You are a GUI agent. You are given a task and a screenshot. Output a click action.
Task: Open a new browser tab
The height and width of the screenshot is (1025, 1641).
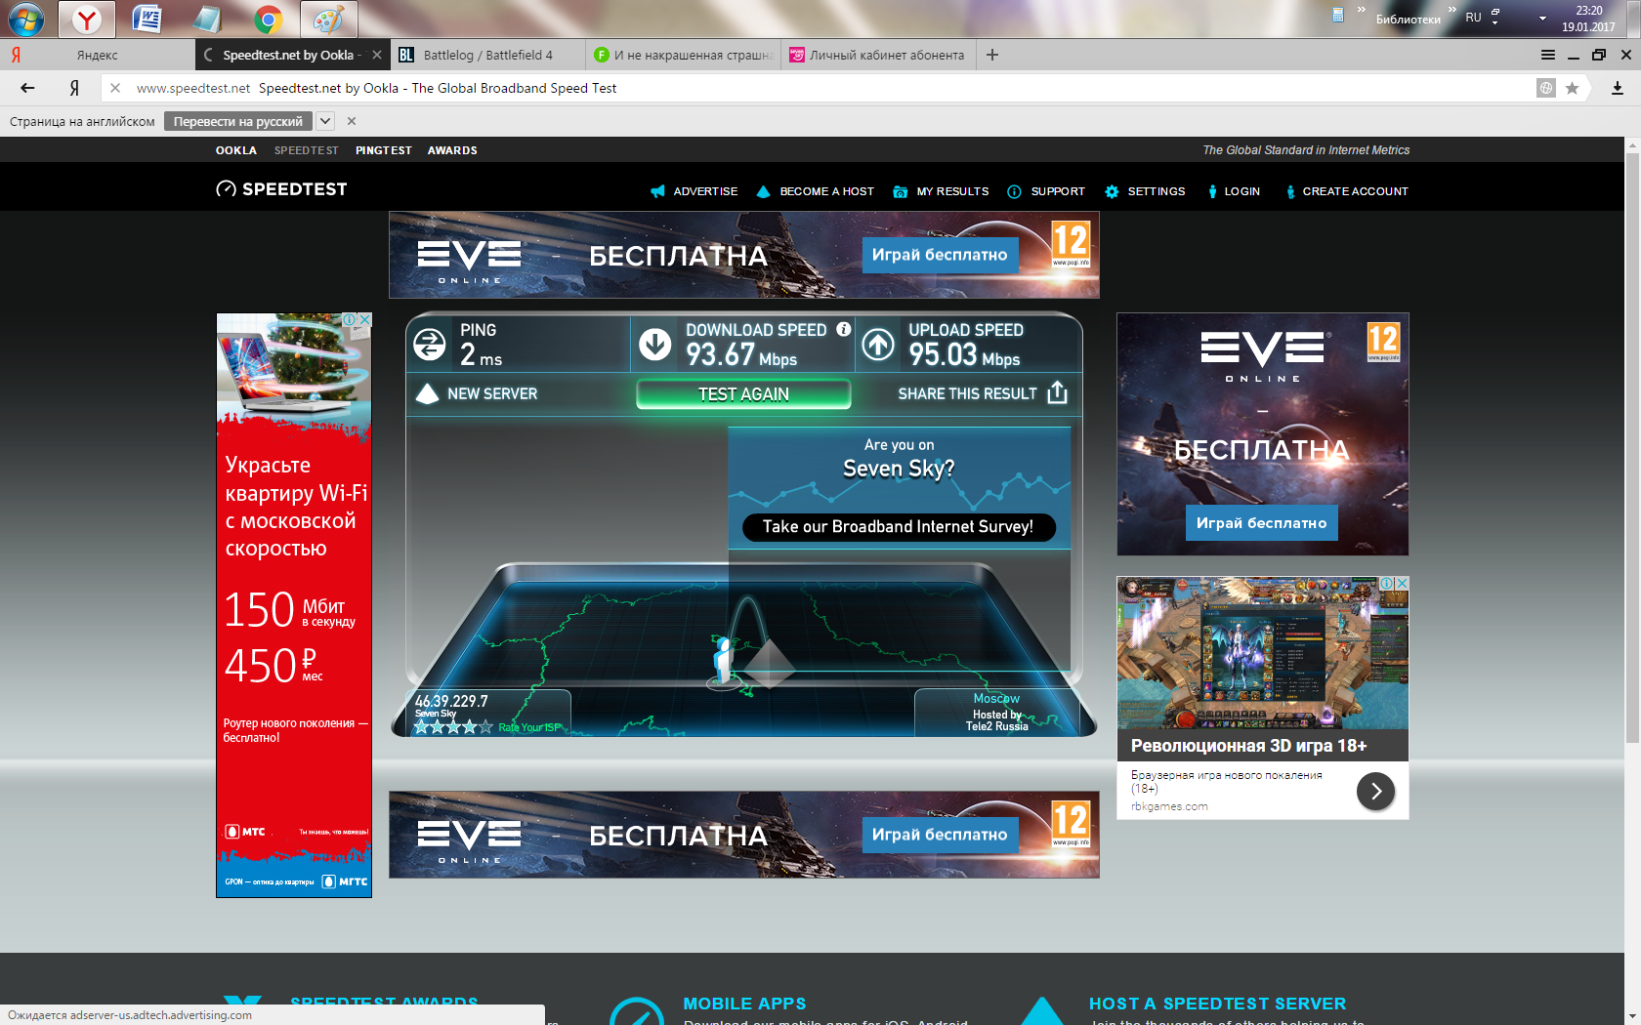[992, 55]
